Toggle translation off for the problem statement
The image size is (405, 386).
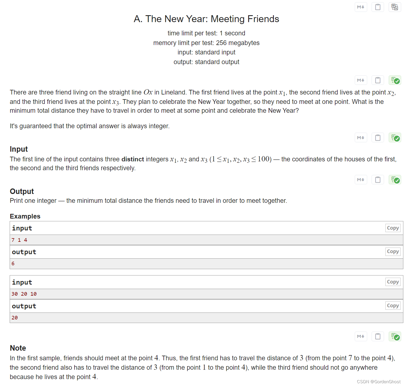click(395, 80)
